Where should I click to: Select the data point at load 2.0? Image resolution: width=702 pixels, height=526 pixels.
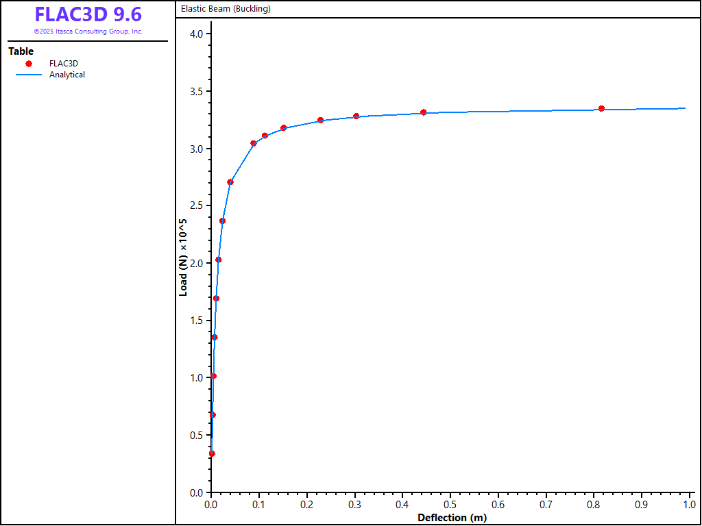coord(218,260)
